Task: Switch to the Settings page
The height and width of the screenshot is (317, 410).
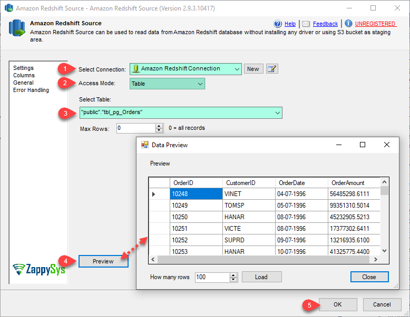Action: tap(23, 68)
